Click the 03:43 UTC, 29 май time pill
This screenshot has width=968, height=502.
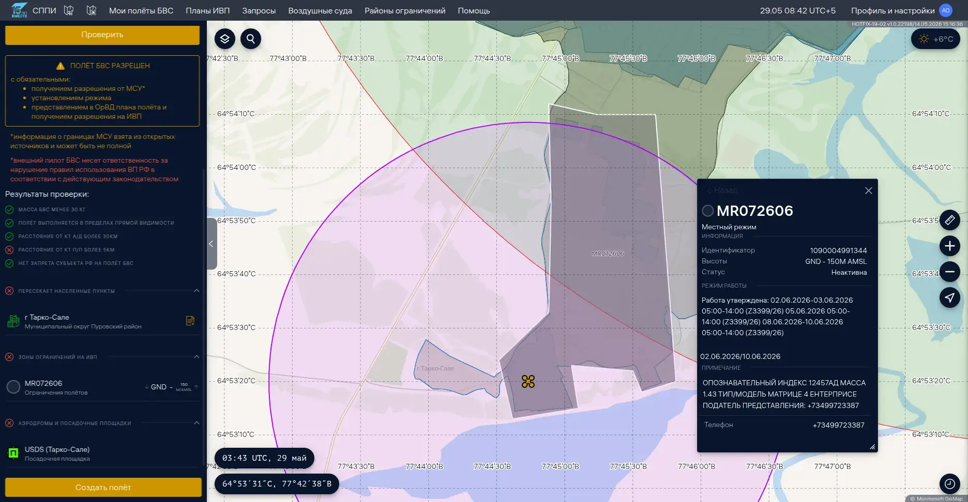point(264,458)
